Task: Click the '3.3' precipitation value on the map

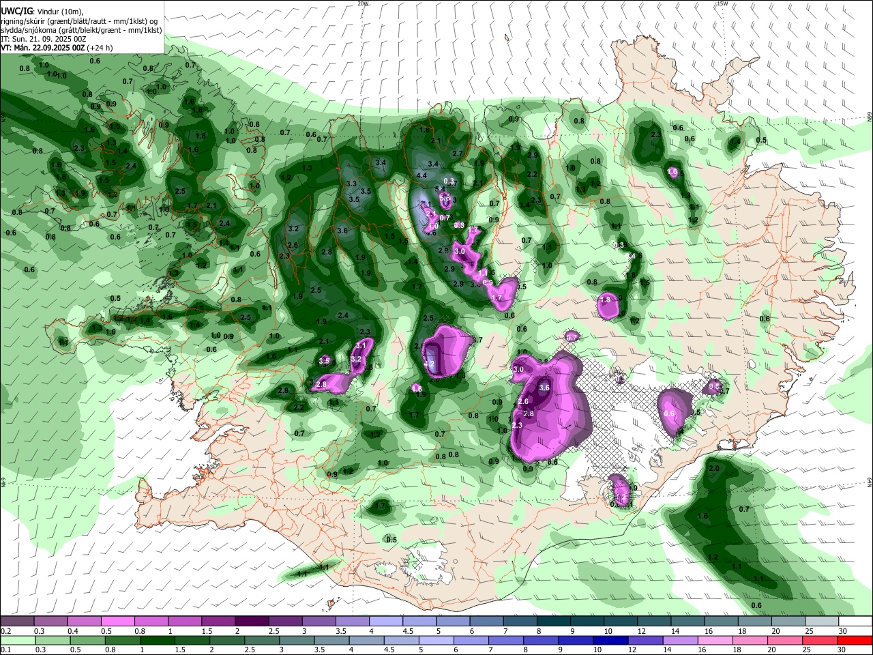Action: (x=351, y=184)
